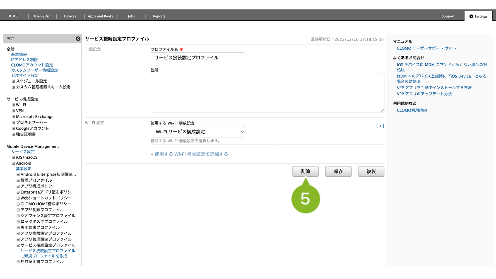496x279 pixels.
Task: Focus the 説明 description text area
Action: point(267,93)
